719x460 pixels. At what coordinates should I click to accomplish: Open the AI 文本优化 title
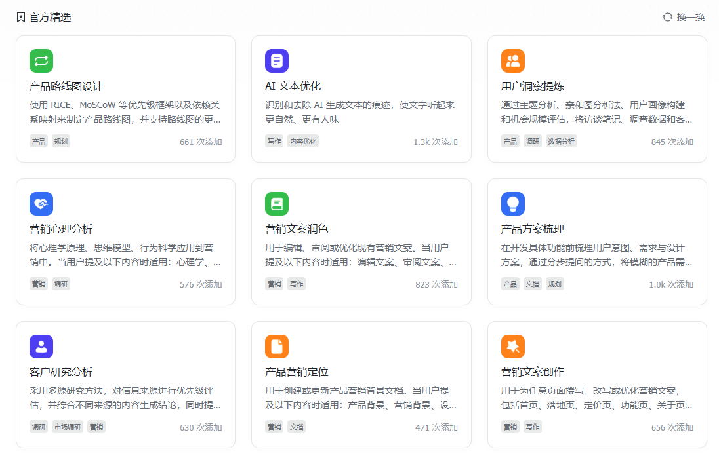pos(293,86)
